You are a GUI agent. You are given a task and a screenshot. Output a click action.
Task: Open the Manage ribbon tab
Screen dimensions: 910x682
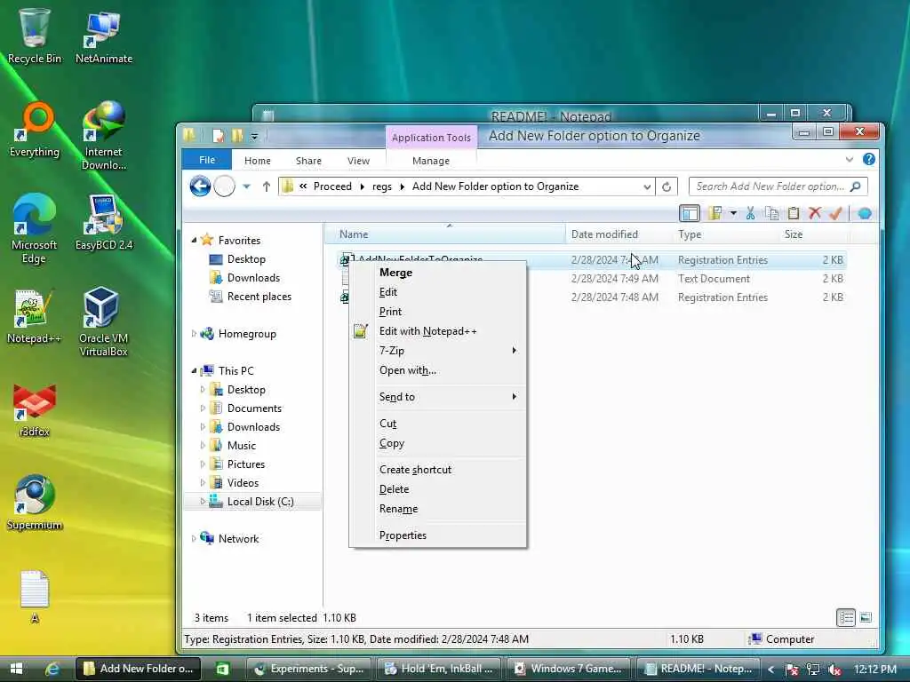point(431,161)
